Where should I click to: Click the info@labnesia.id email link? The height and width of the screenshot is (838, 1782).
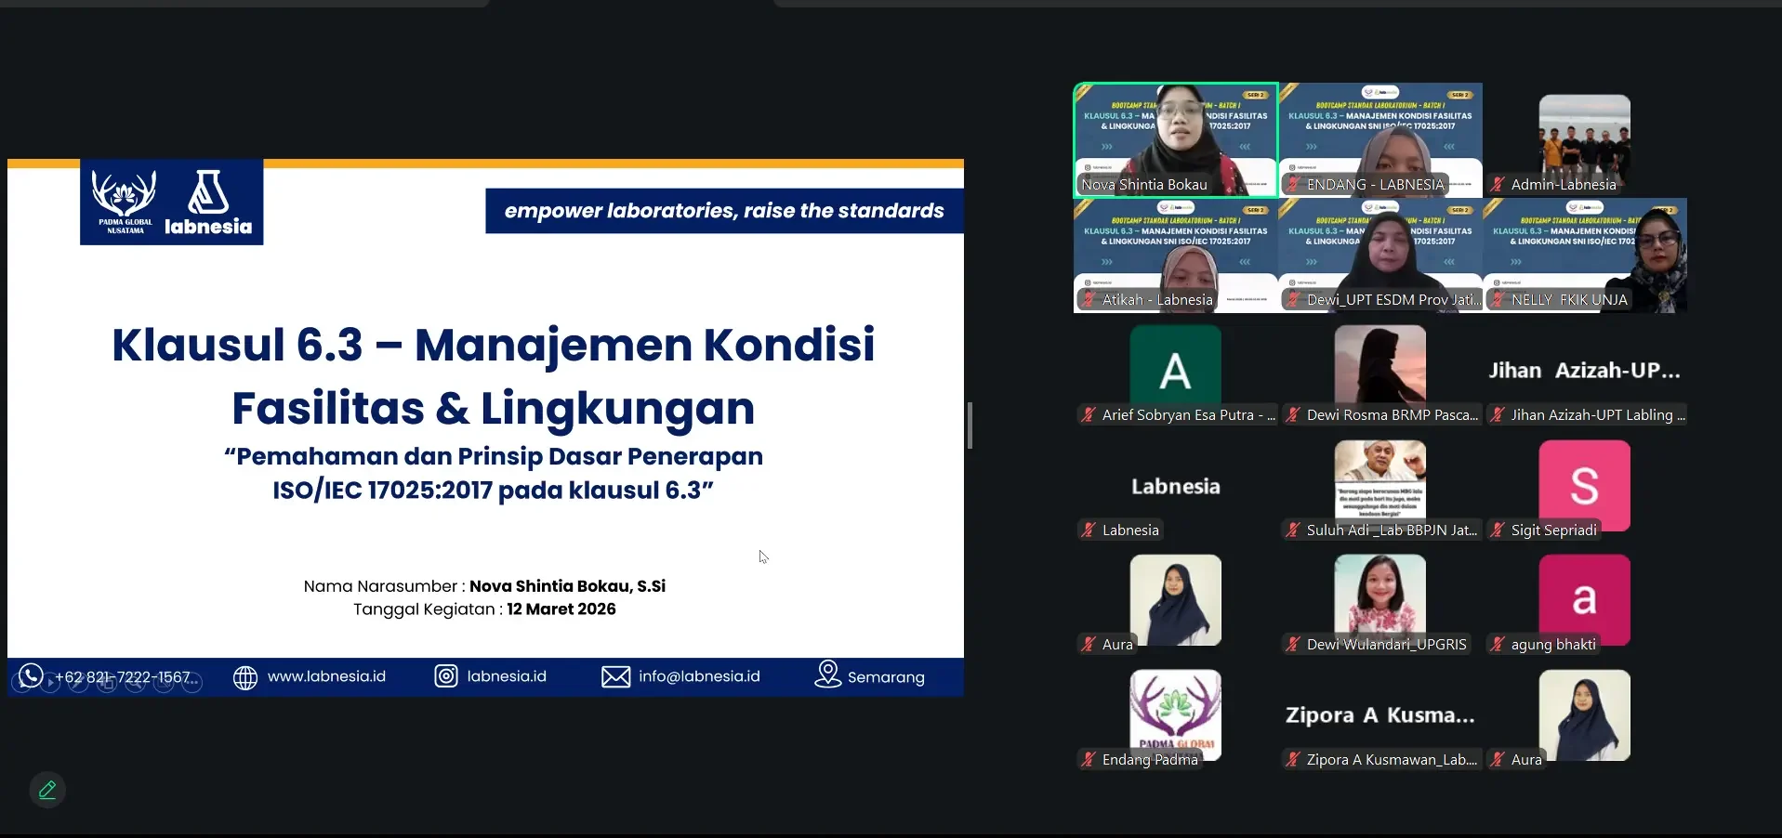(x=700, y=675)
